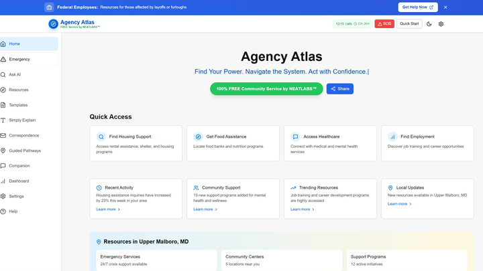Screen dimensions: 483x271
Task: Click the blue Share button
Action: (339, 89)
